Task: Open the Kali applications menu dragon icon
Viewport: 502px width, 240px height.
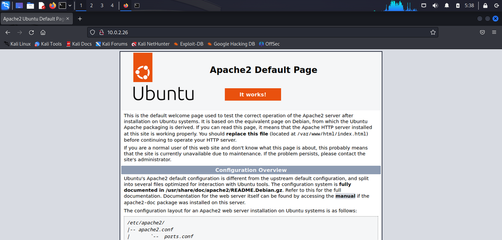Action: coord(5,5)
